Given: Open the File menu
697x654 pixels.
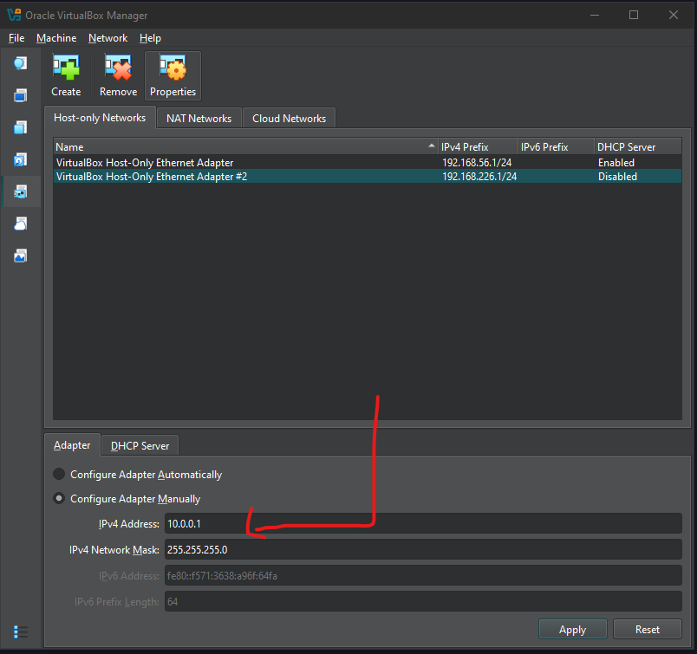Looking at the screenshot, I should pyautogui.click(x=16, y=38).
